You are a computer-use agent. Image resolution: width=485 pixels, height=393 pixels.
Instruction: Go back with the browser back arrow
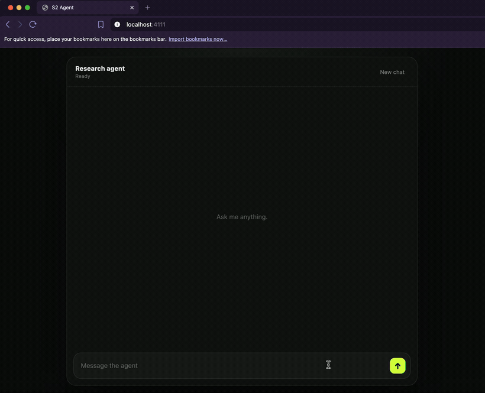[x=8, y=24]
